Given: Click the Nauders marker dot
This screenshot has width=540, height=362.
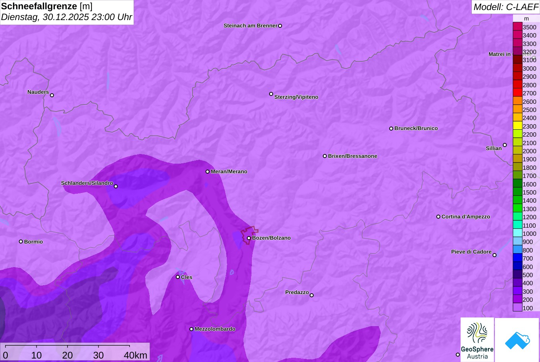Looking at the screenshot, I should coord(52,95).
